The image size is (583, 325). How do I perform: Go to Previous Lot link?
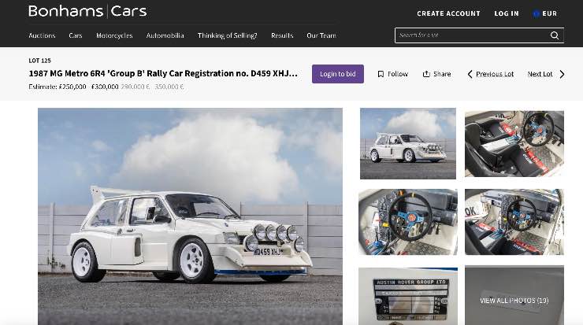pyautogui.click(x=495, y=74)
